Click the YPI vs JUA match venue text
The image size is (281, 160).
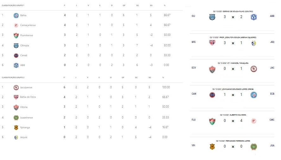coord(233,141)
